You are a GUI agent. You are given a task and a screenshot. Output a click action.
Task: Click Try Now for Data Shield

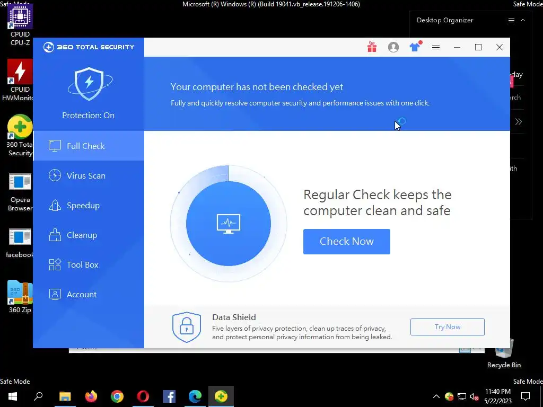tap(448, 327)
